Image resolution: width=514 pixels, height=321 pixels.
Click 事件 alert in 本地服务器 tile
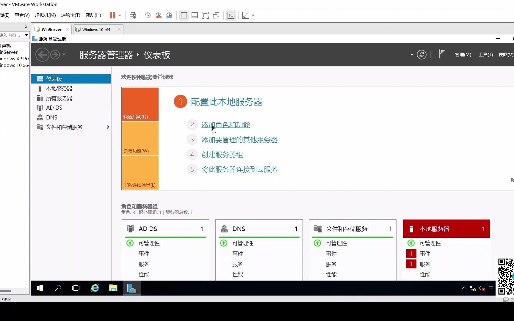[x=425, y=254]
